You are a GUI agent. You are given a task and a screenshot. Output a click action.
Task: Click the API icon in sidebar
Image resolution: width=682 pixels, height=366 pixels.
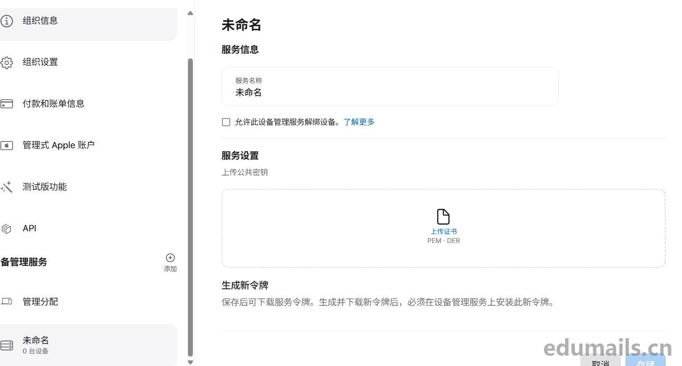point(7,229)
